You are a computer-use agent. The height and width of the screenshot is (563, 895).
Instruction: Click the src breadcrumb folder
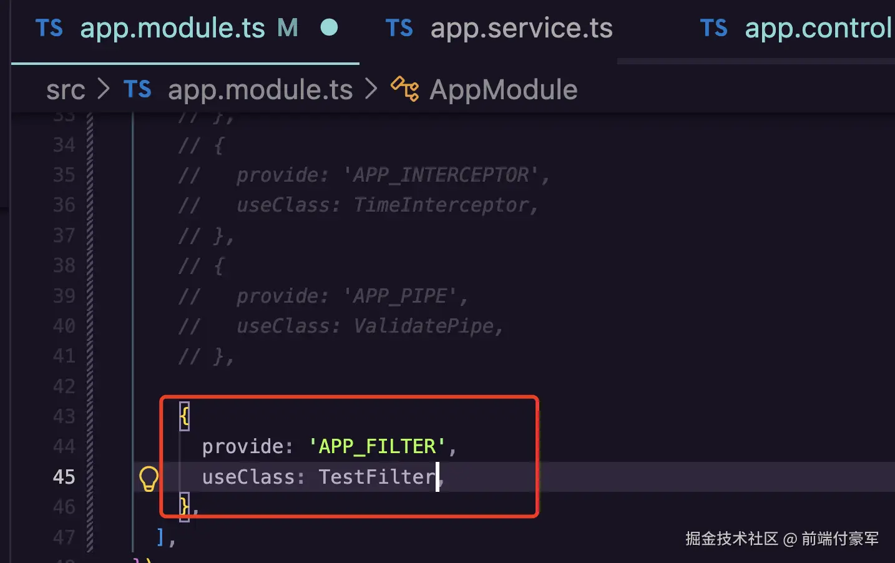66,91
